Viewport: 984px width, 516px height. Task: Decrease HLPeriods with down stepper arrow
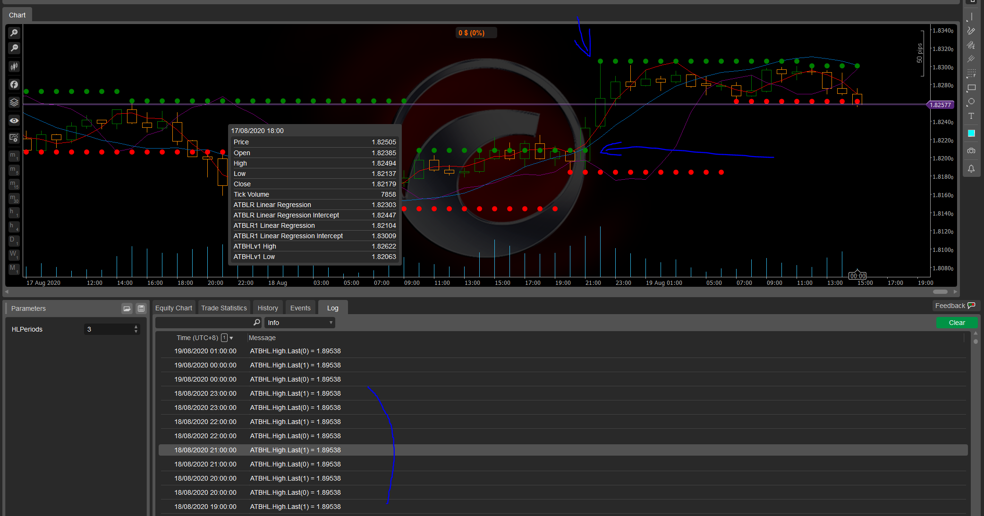pyautogui.click(x=136, y=332)
